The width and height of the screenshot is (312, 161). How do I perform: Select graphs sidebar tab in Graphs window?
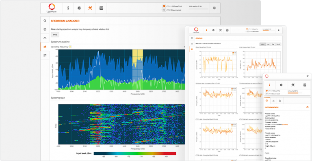192,49
